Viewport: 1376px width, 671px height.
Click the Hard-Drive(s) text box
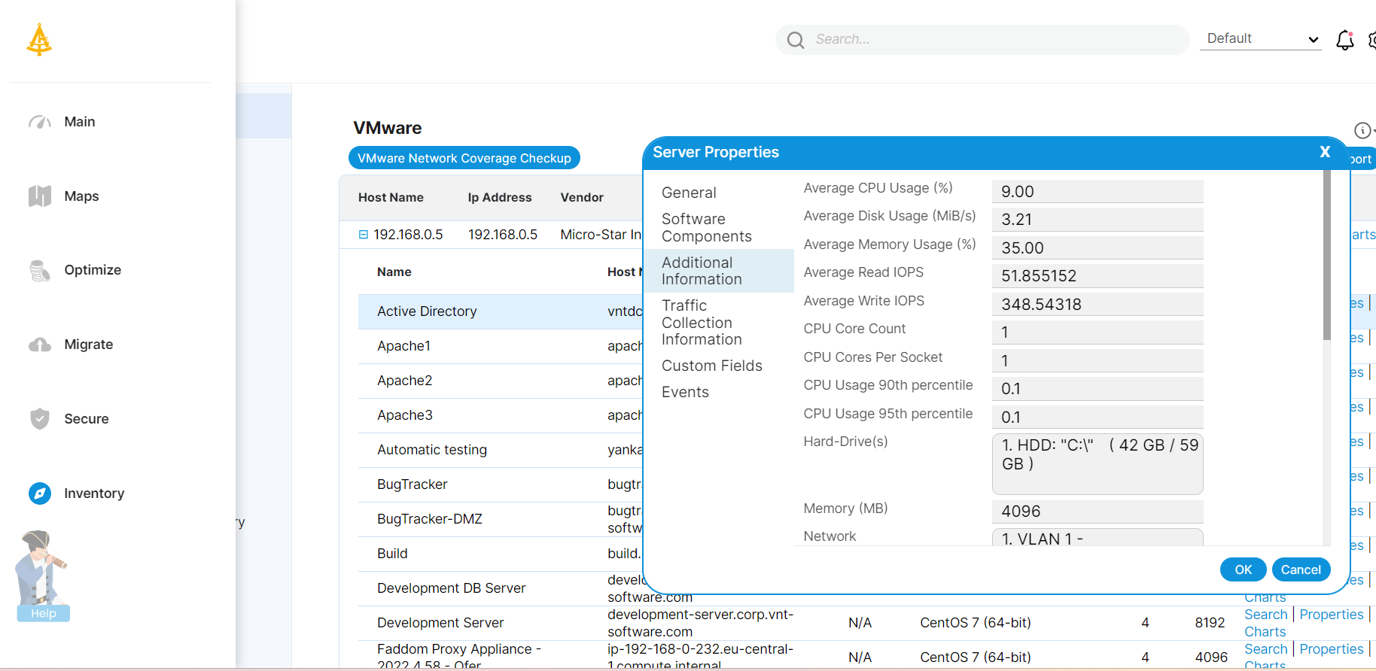[x=1097, y=464]
